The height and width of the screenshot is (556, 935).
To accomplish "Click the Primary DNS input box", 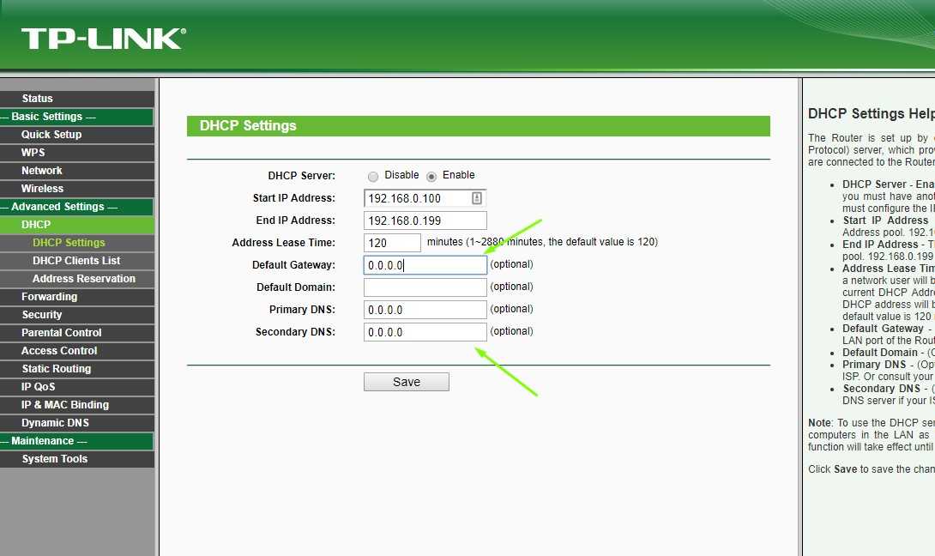I will pyautogui.click(x=425, y=310).
